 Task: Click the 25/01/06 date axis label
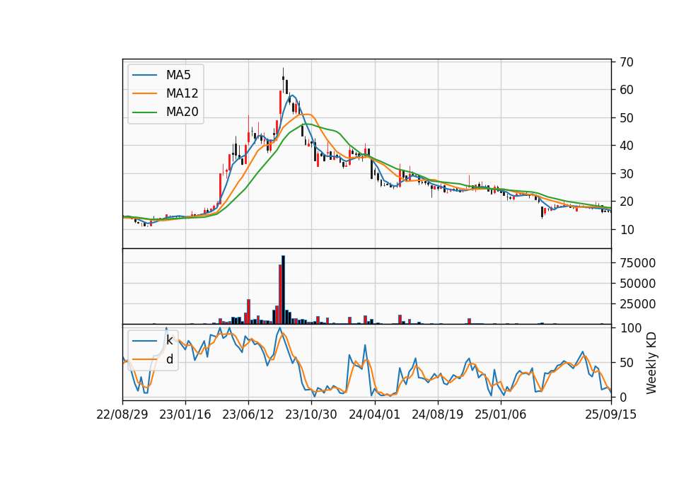tap(501, 414)
